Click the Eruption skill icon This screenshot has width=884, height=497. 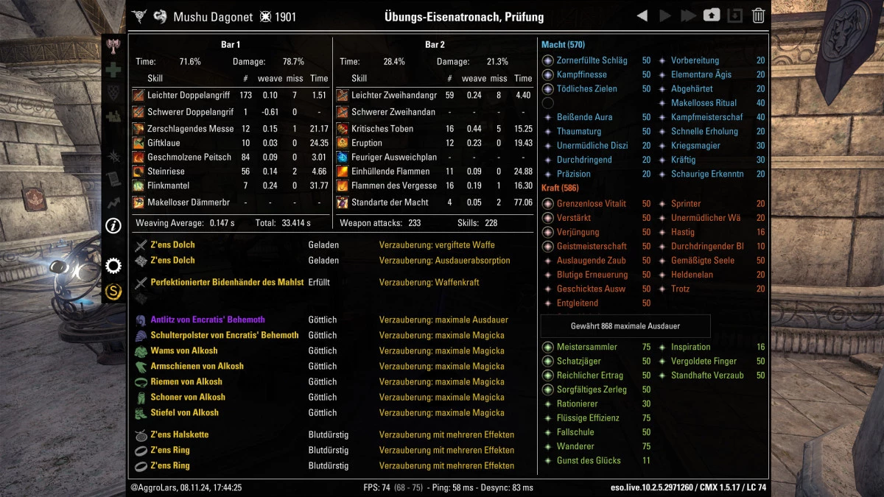click(343, 143)
